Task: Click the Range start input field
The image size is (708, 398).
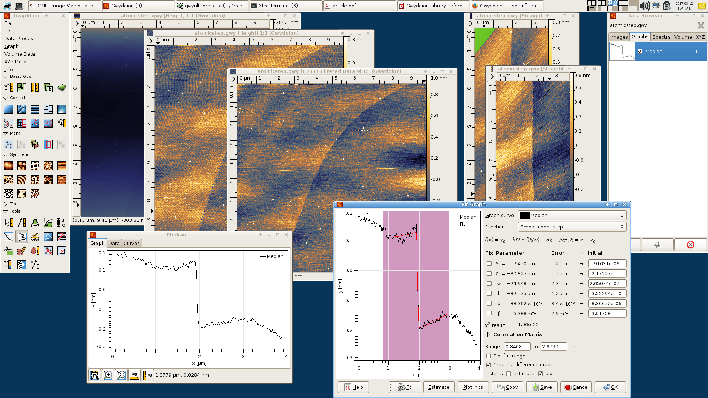Action: (x=517, y=347)
